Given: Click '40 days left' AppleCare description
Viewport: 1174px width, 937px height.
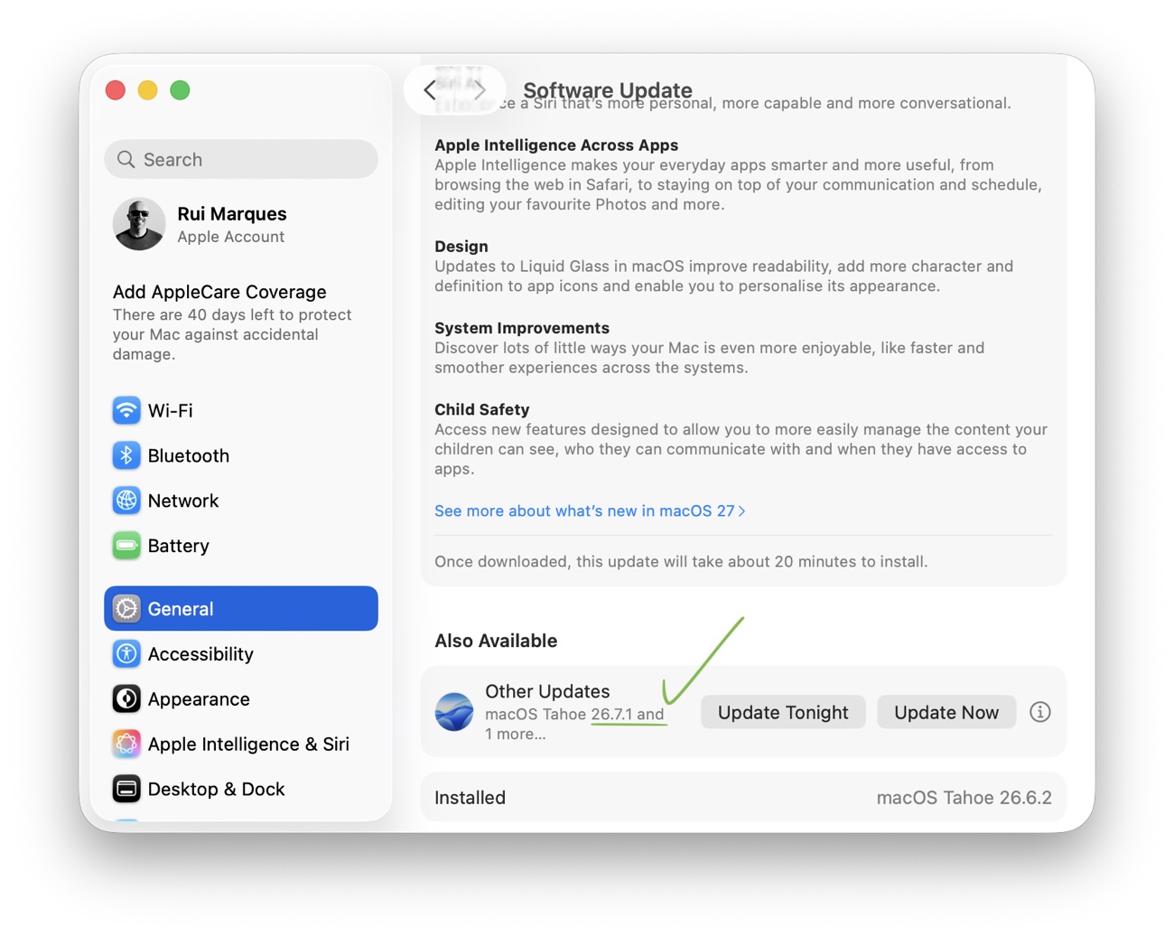Looking at the screenshot, I should [232, 334].
